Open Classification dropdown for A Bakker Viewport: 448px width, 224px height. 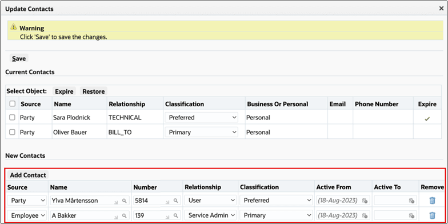point(276,215)
